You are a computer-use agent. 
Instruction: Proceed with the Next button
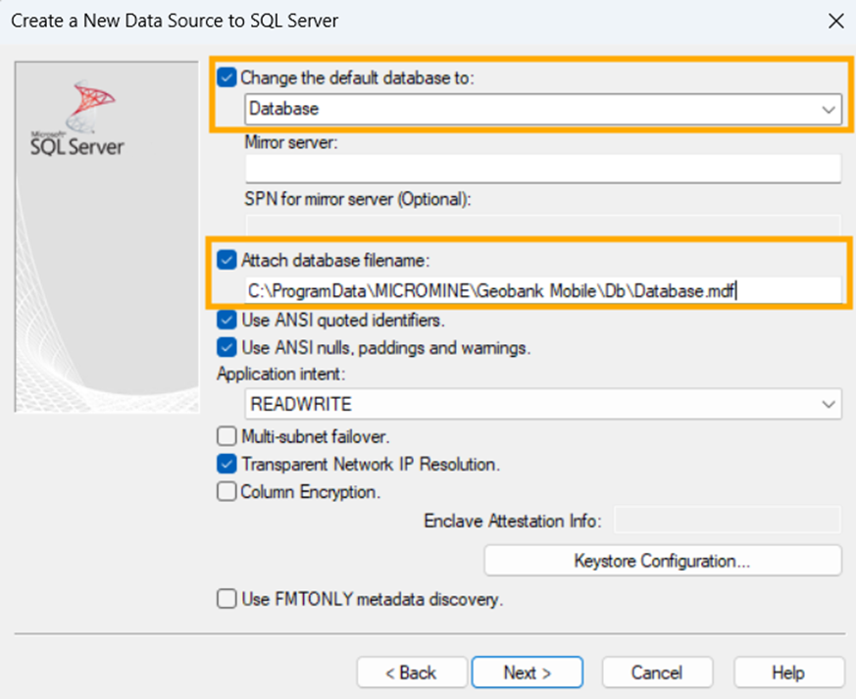pyautogui.click(x=527, y=673)
